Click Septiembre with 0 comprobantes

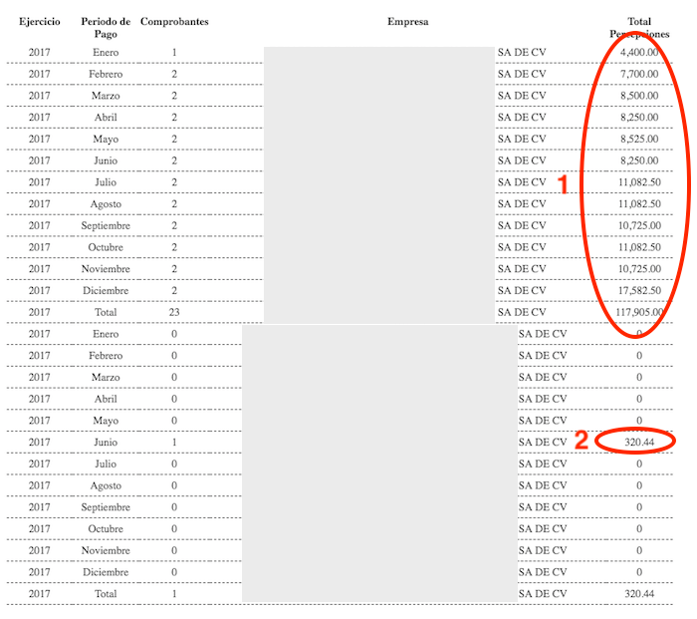[106, 506]
